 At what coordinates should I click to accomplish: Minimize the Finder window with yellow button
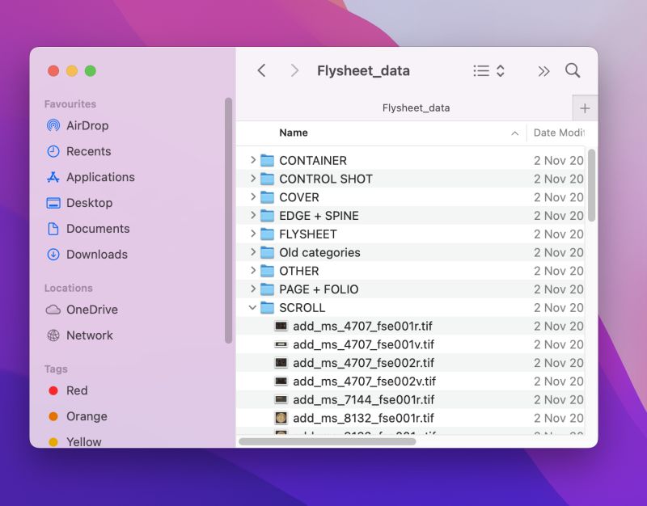click(72, 71)
